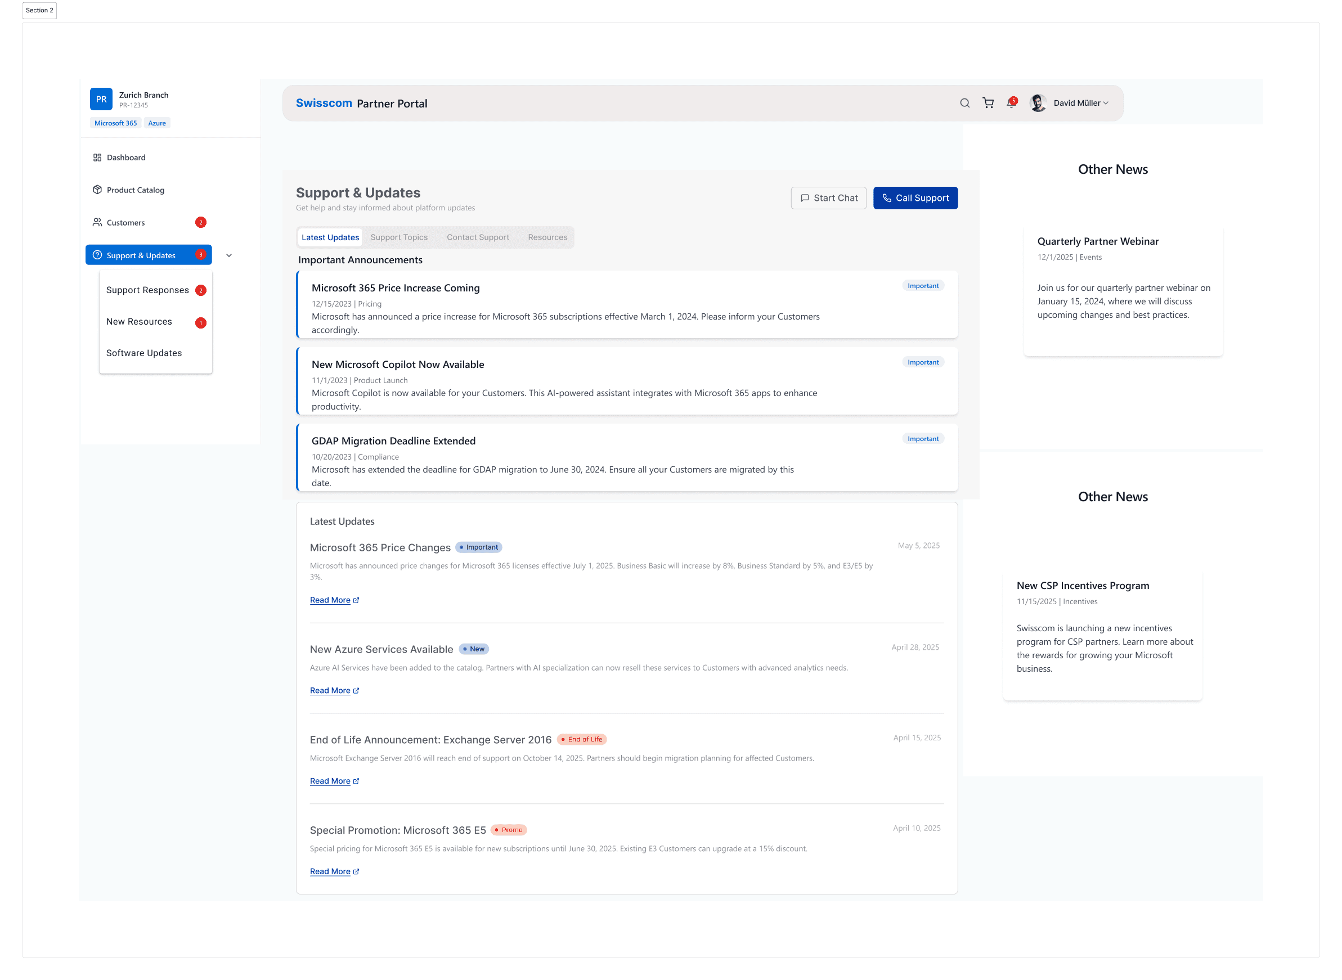
Task: Click the Customers people icon
Action: tap(97, 222)
